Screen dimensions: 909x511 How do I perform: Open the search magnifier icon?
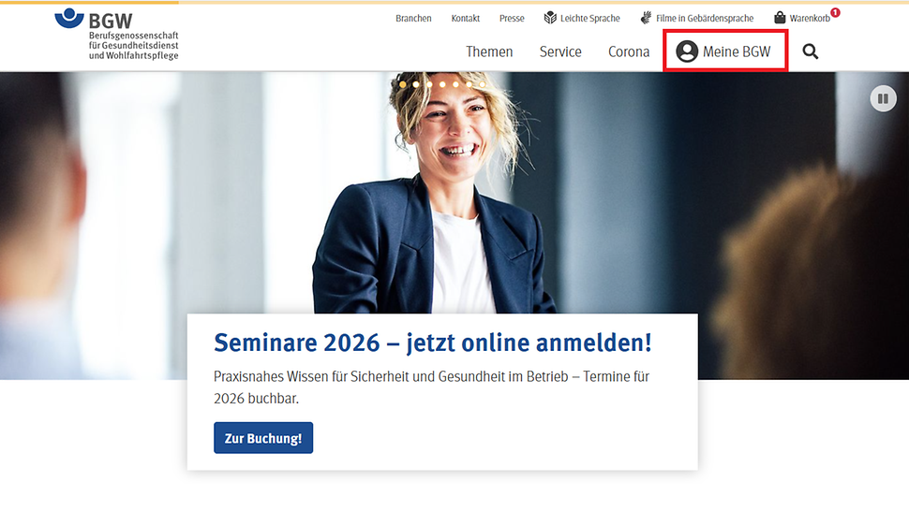pos(811,51)
